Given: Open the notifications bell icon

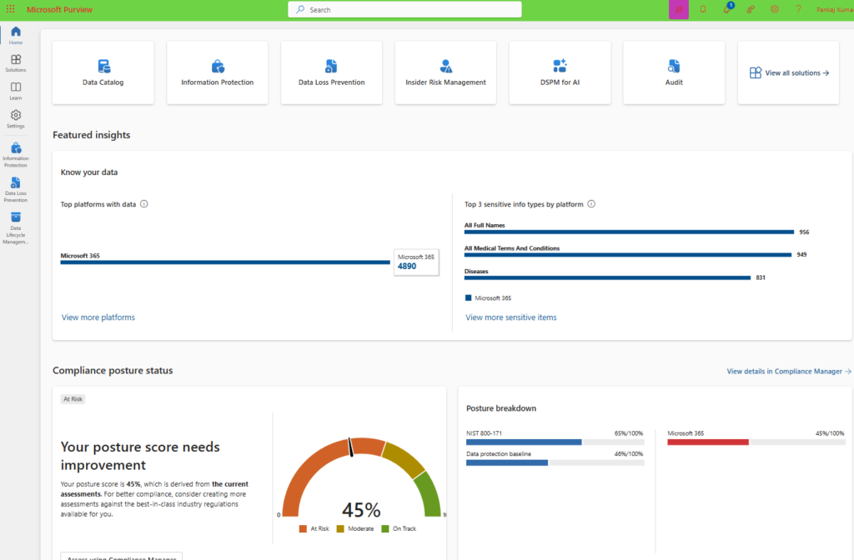Looking at the screenshot, I should point(703,9).
